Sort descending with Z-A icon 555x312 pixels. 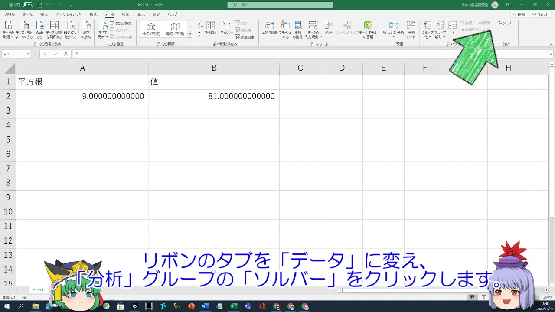coord(200,34)
